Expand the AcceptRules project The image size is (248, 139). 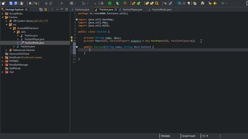[3, 14]
